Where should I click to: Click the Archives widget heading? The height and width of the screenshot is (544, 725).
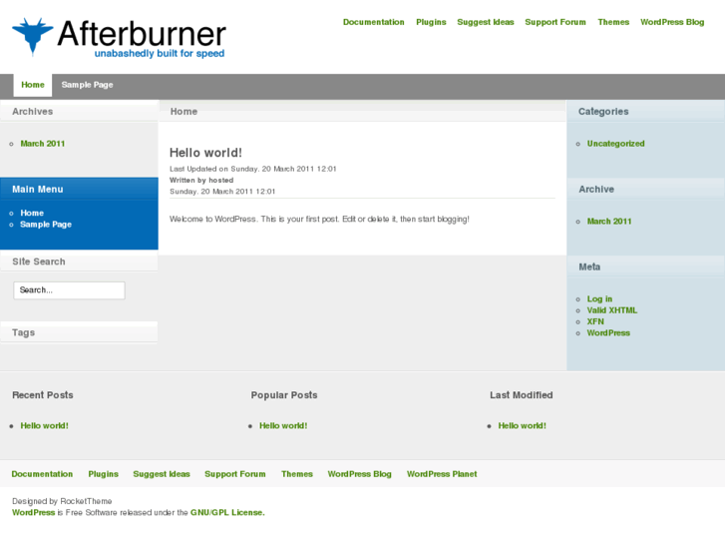[32, 112]
